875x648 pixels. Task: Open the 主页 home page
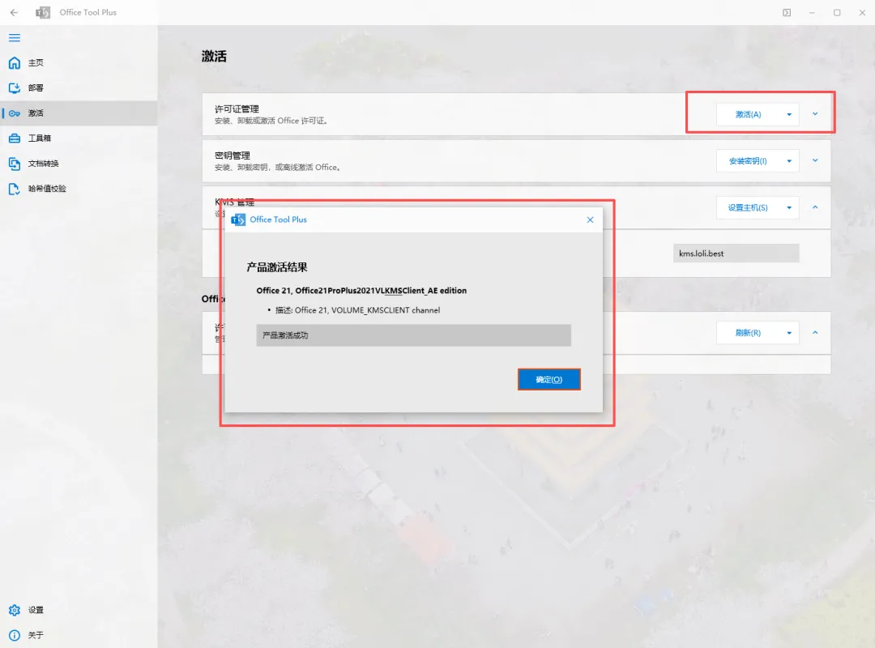[x=79, y=62]
